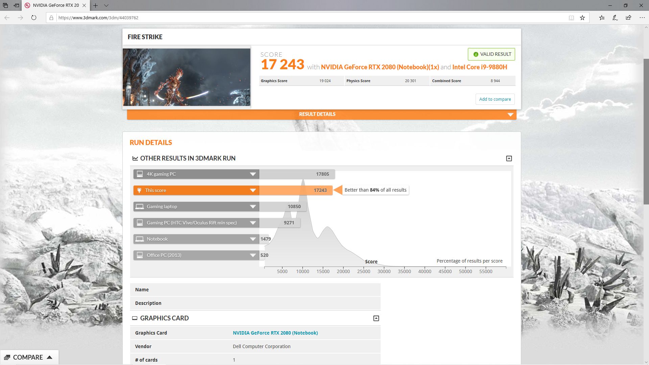Expand the Office PC (2013) dropdown arrow
The height and width of the screenshot is (365, 649).
click(x=253, y=255)
